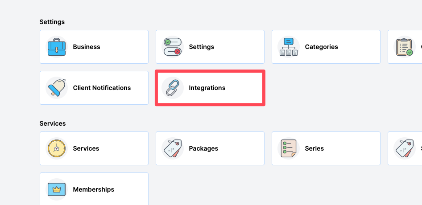Open the Business card label
The height and width of the screenshot is (205, 422).
pos(87,47)
